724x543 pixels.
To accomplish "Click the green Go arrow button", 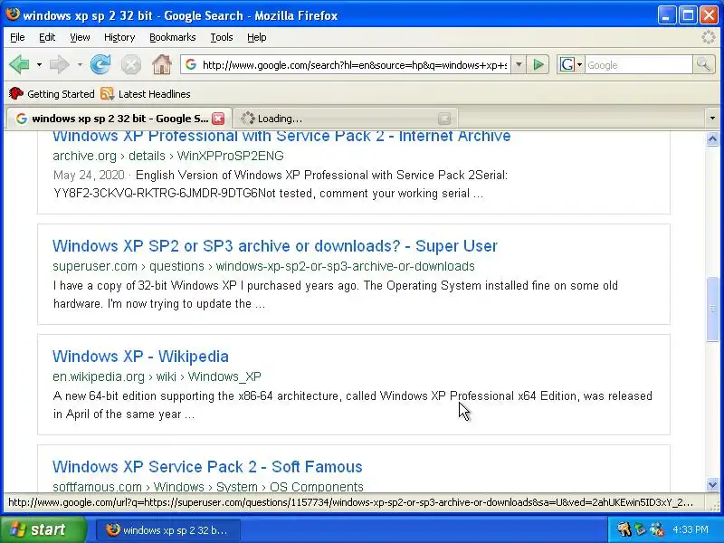I will click(x=538, y=64).
